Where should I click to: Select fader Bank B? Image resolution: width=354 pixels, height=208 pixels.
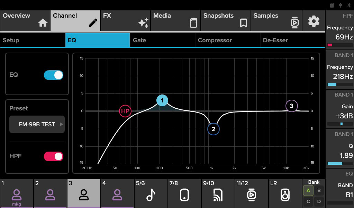click(x=319, y=190)
